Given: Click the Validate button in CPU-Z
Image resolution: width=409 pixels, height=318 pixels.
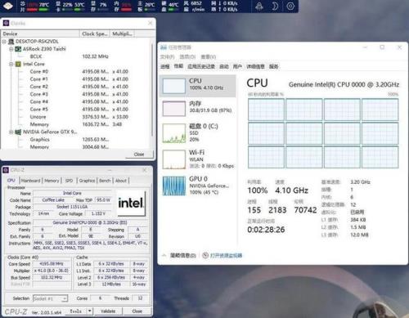Looking at the screenshot, I should (108, 311).
